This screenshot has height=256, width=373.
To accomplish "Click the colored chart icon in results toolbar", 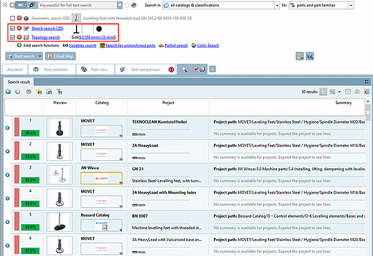I will pyautogui.click(x=367, y=92).
